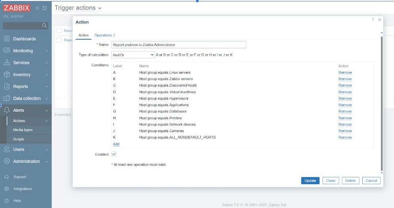Click the action Name input field
This screenshot has width=394, height=208.
click(178, 45)
